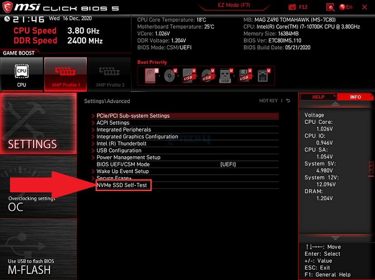Select the hard disk boot priority device
This screenshot has height=280, width=375.
(x=151, y=75)
